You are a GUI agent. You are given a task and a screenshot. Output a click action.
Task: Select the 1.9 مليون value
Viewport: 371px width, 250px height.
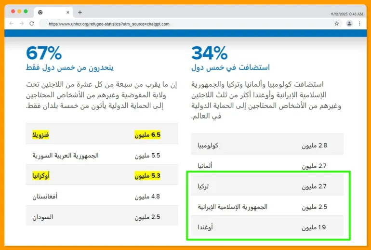coord(314,227)
